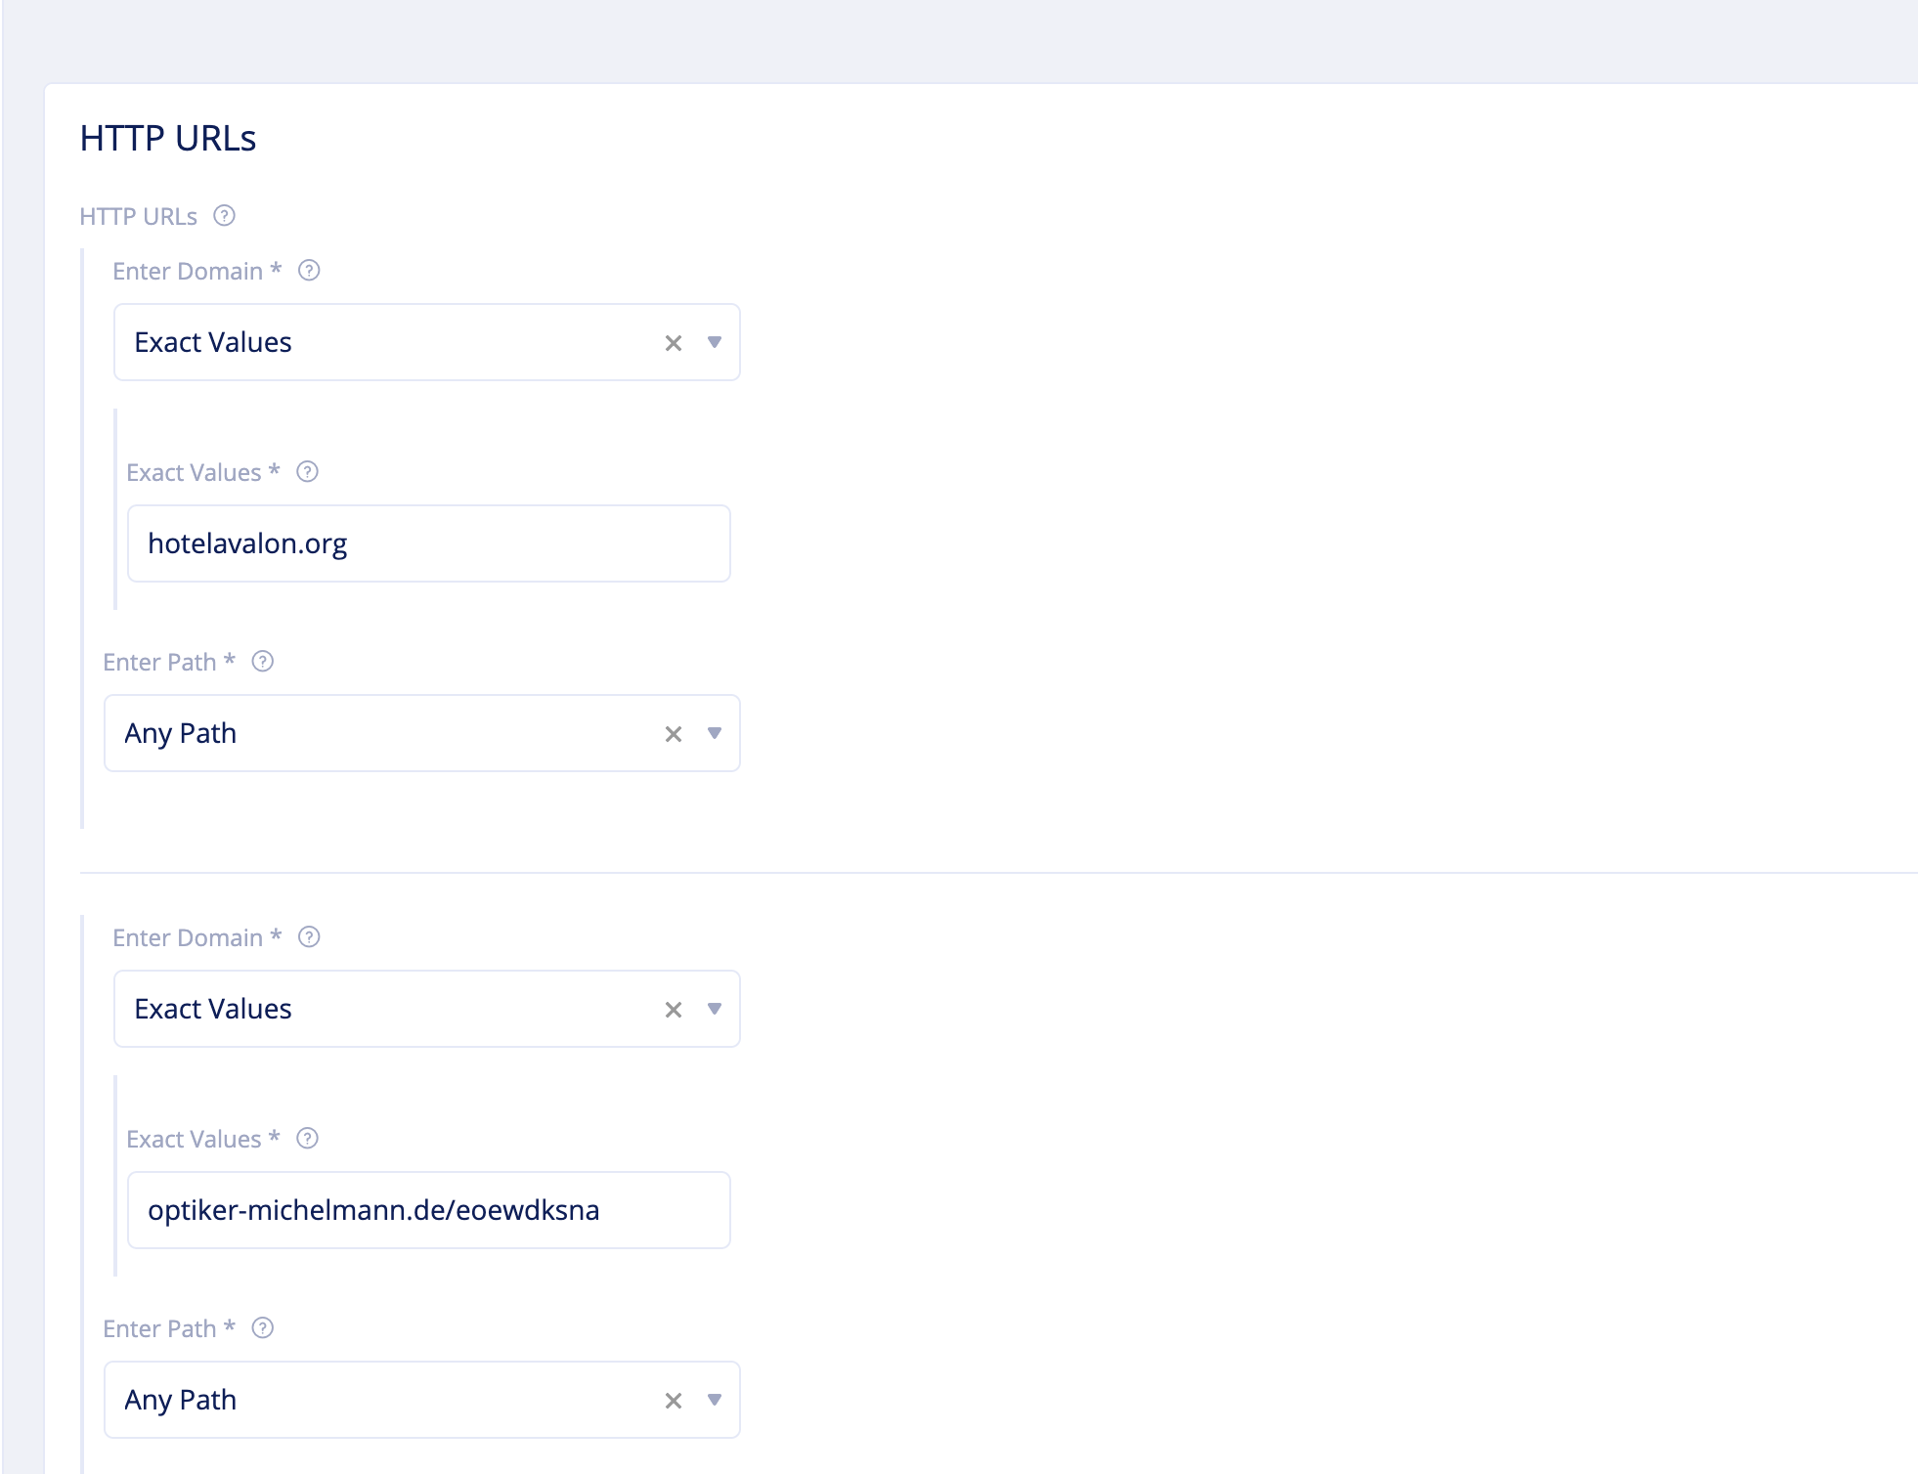This screenshot has height=1474, width=1918.
Task: Clear first Exact Values domain dropdown selection
Action: point(673,343)
